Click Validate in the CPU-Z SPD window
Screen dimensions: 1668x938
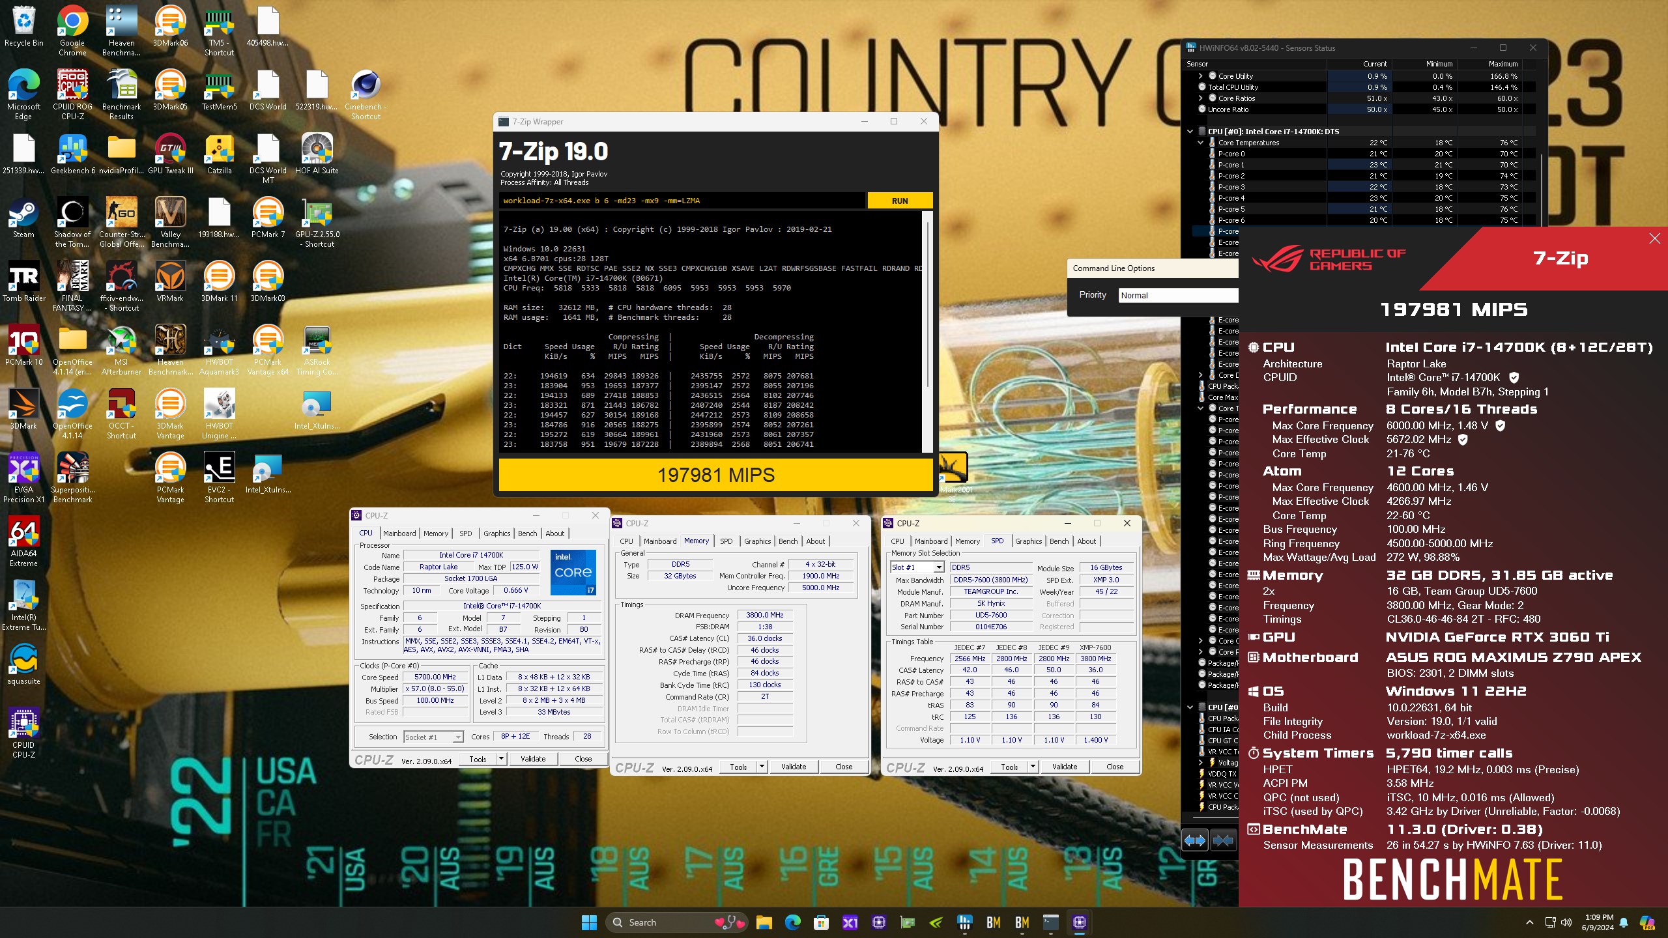[1065, 767]
